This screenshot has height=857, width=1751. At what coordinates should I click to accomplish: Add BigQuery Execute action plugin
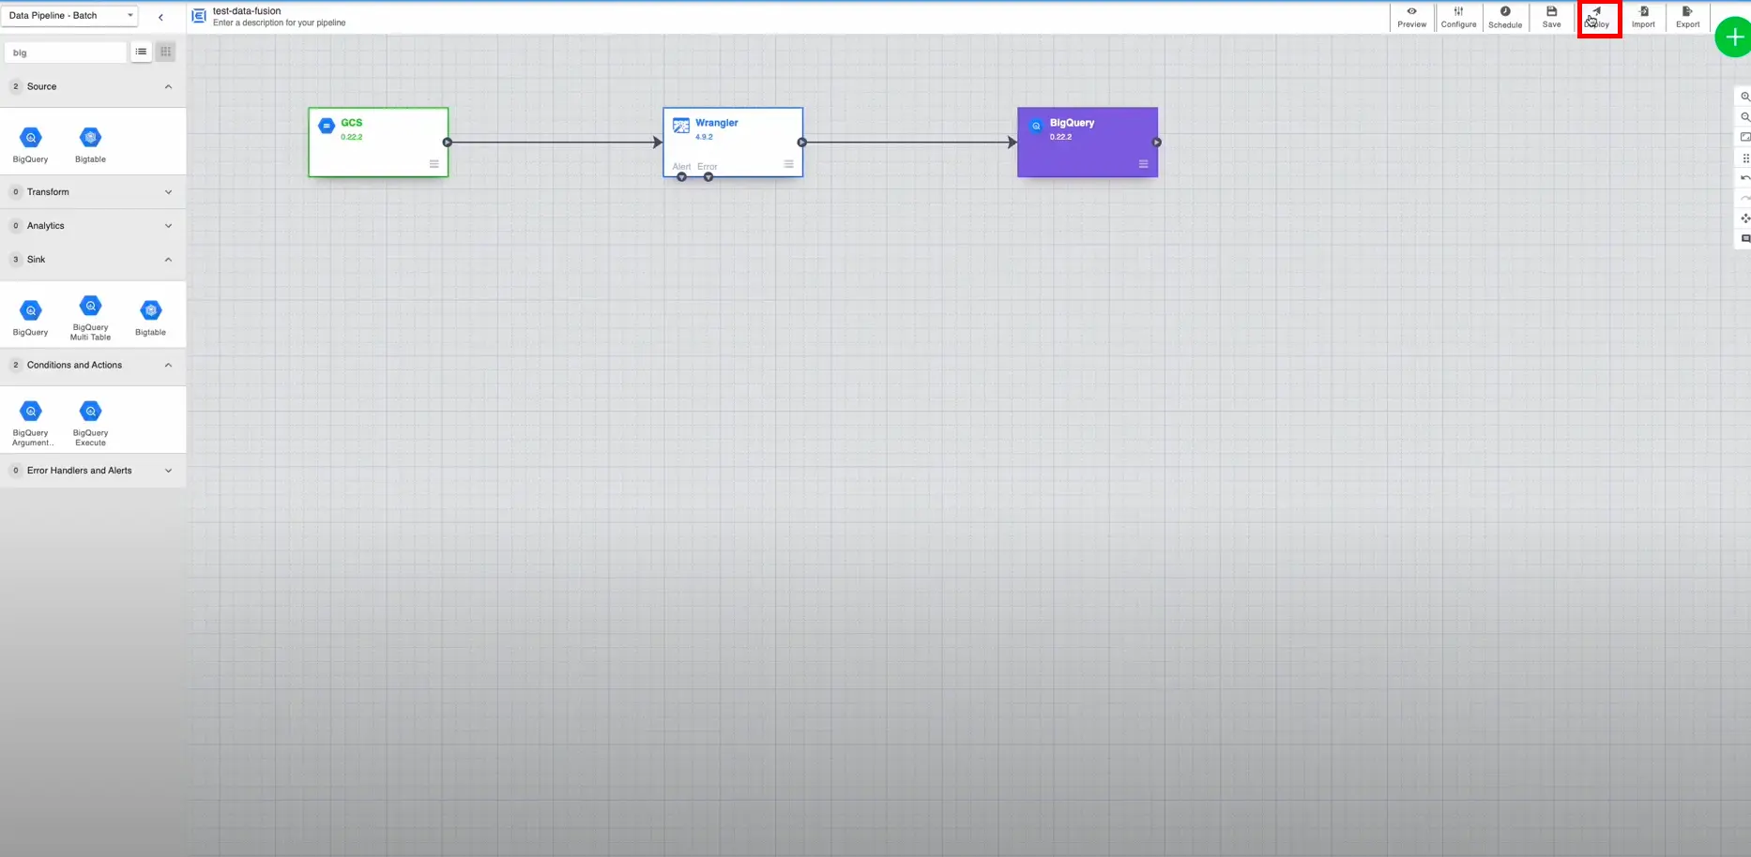(90, 424)
